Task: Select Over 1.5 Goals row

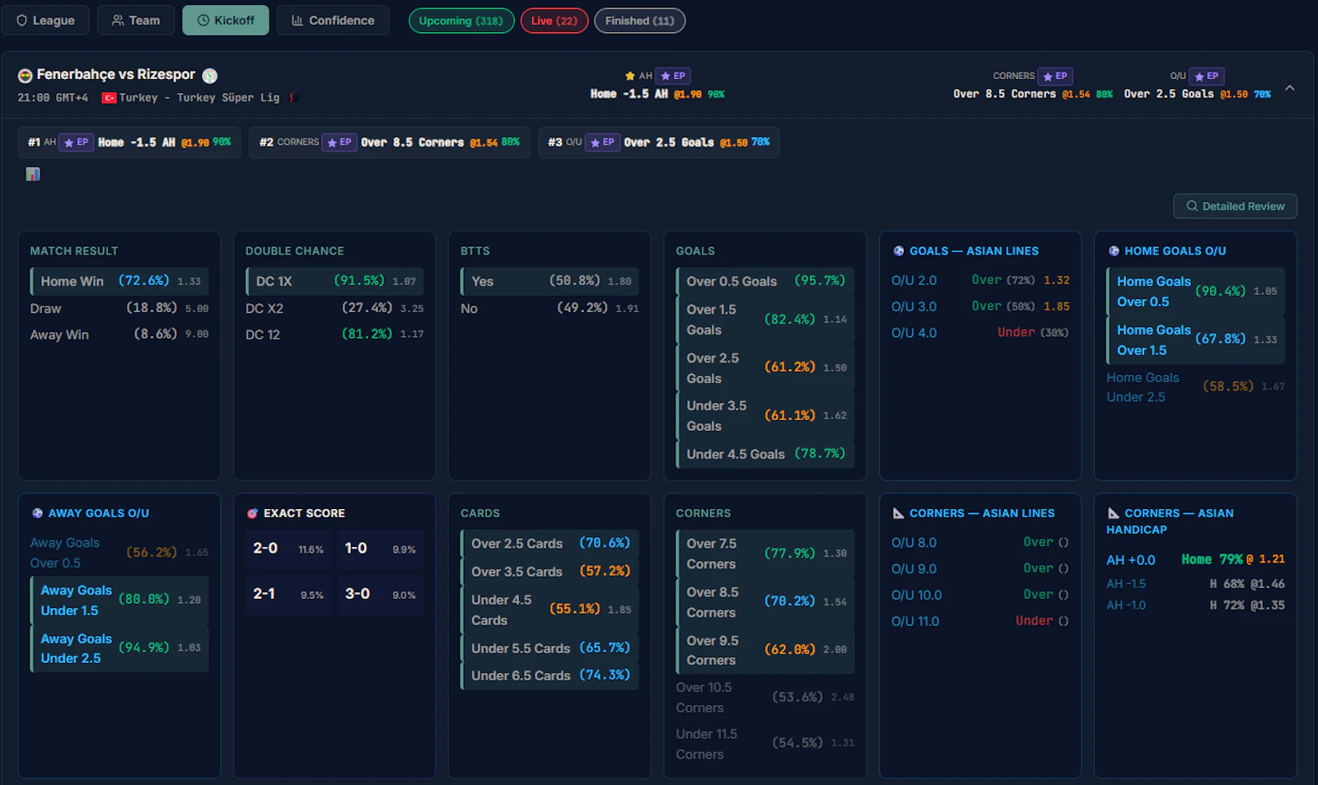Action: pos(765,320)
